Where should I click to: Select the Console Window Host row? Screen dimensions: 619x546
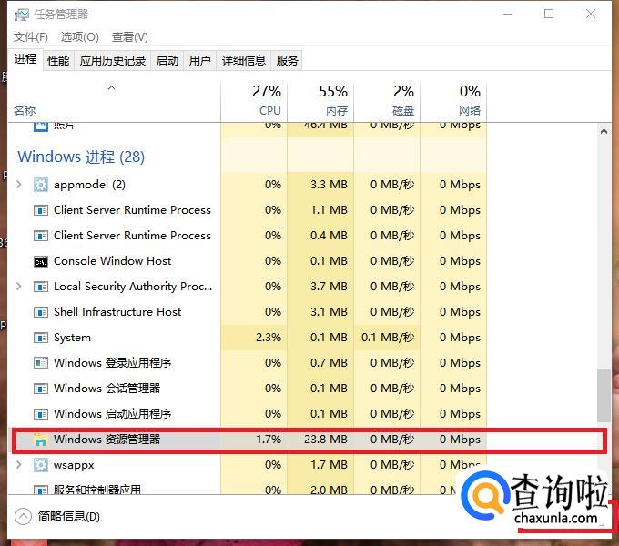(x=247, y=261)
